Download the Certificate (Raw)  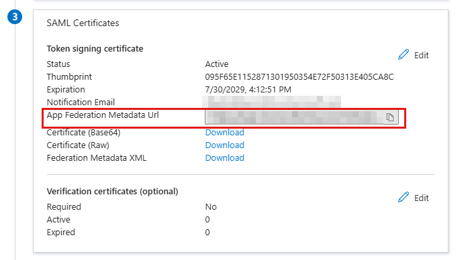pos(224,145)
